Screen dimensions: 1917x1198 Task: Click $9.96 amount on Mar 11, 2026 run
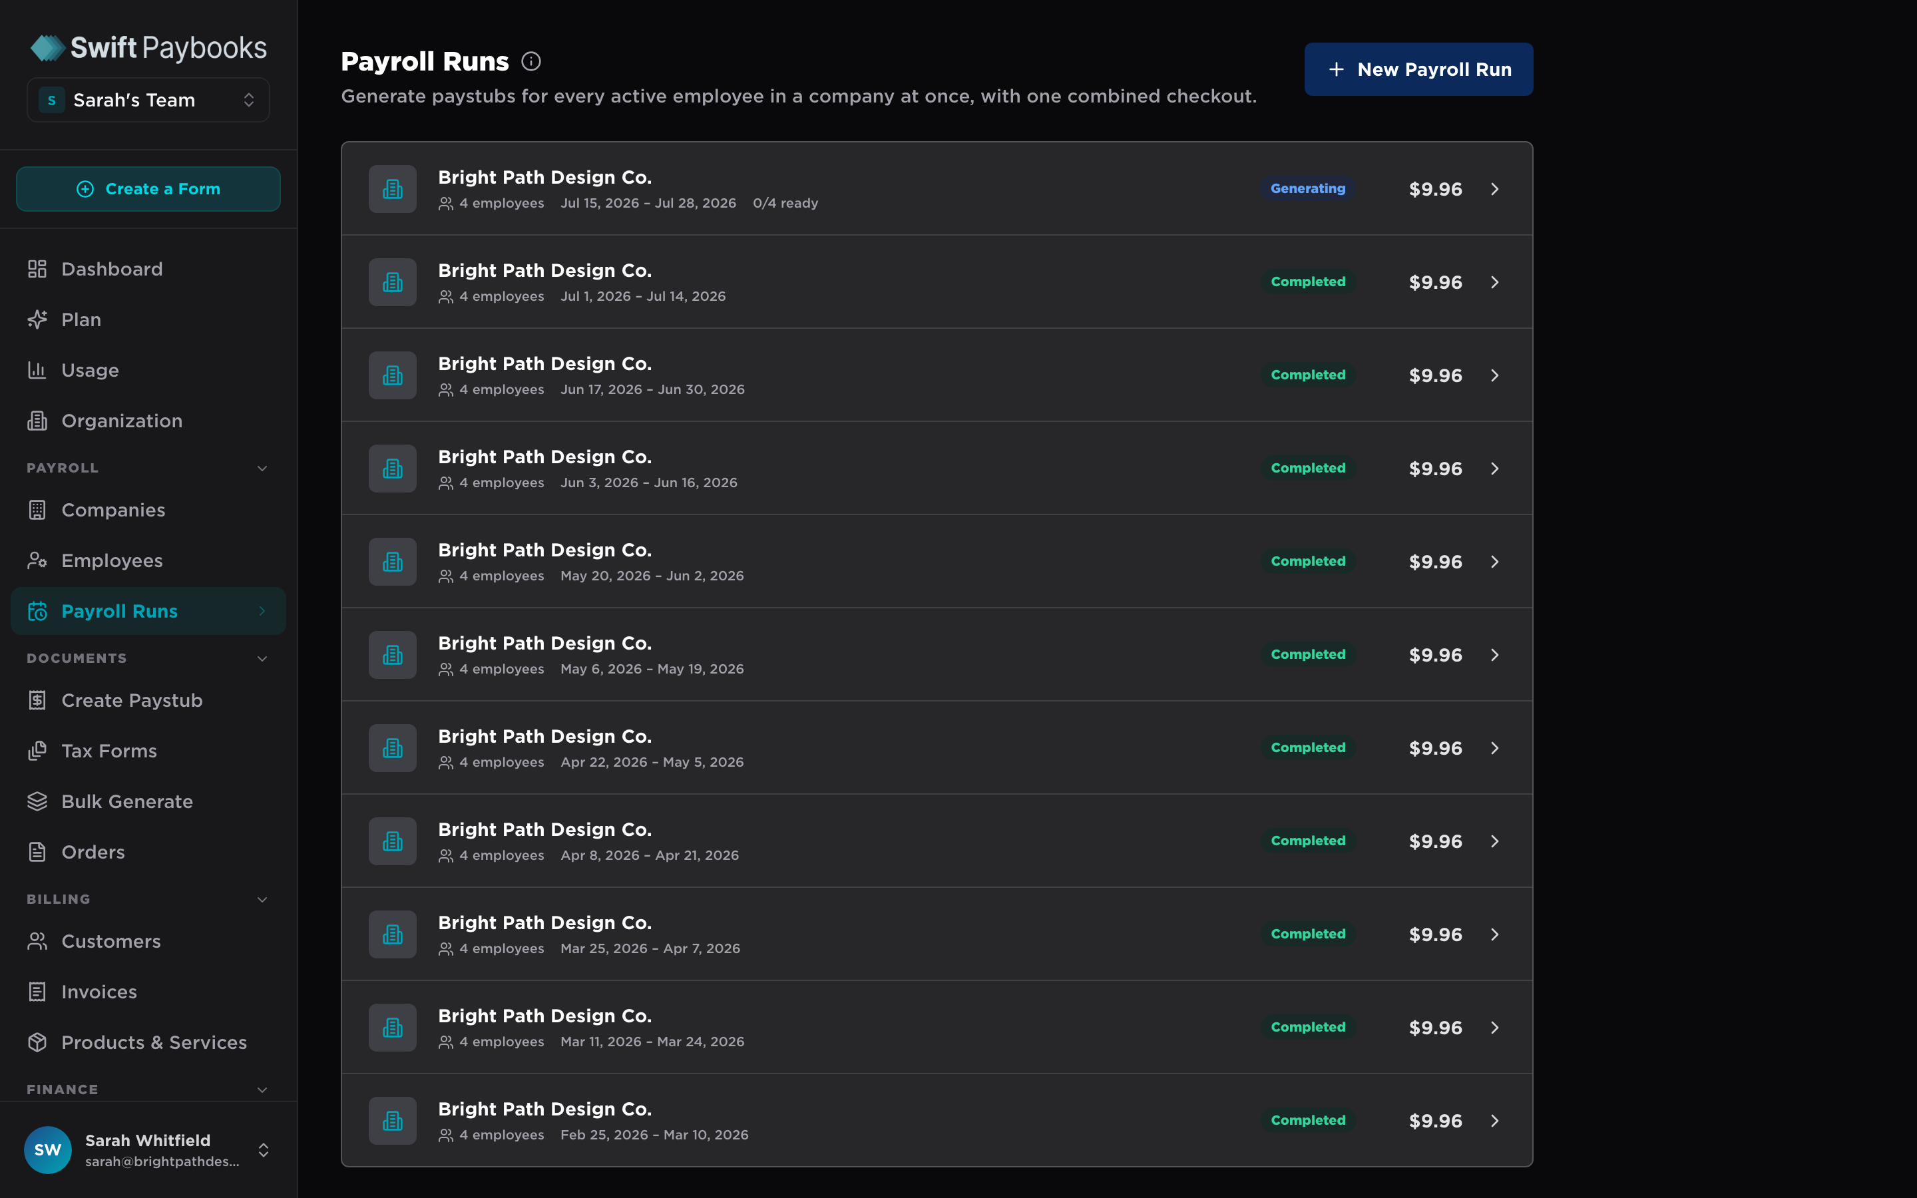(1435, 1028)
